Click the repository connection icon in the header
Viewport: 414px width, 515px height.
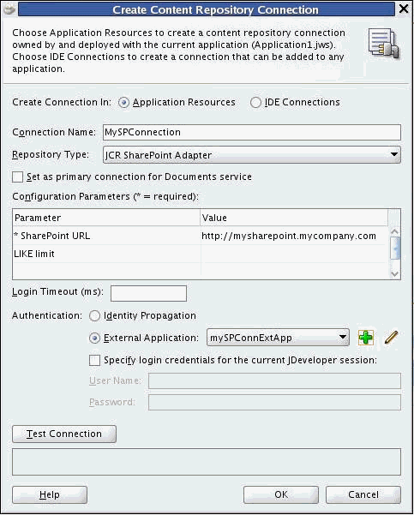pyautogui.click(x=384, y=44)
